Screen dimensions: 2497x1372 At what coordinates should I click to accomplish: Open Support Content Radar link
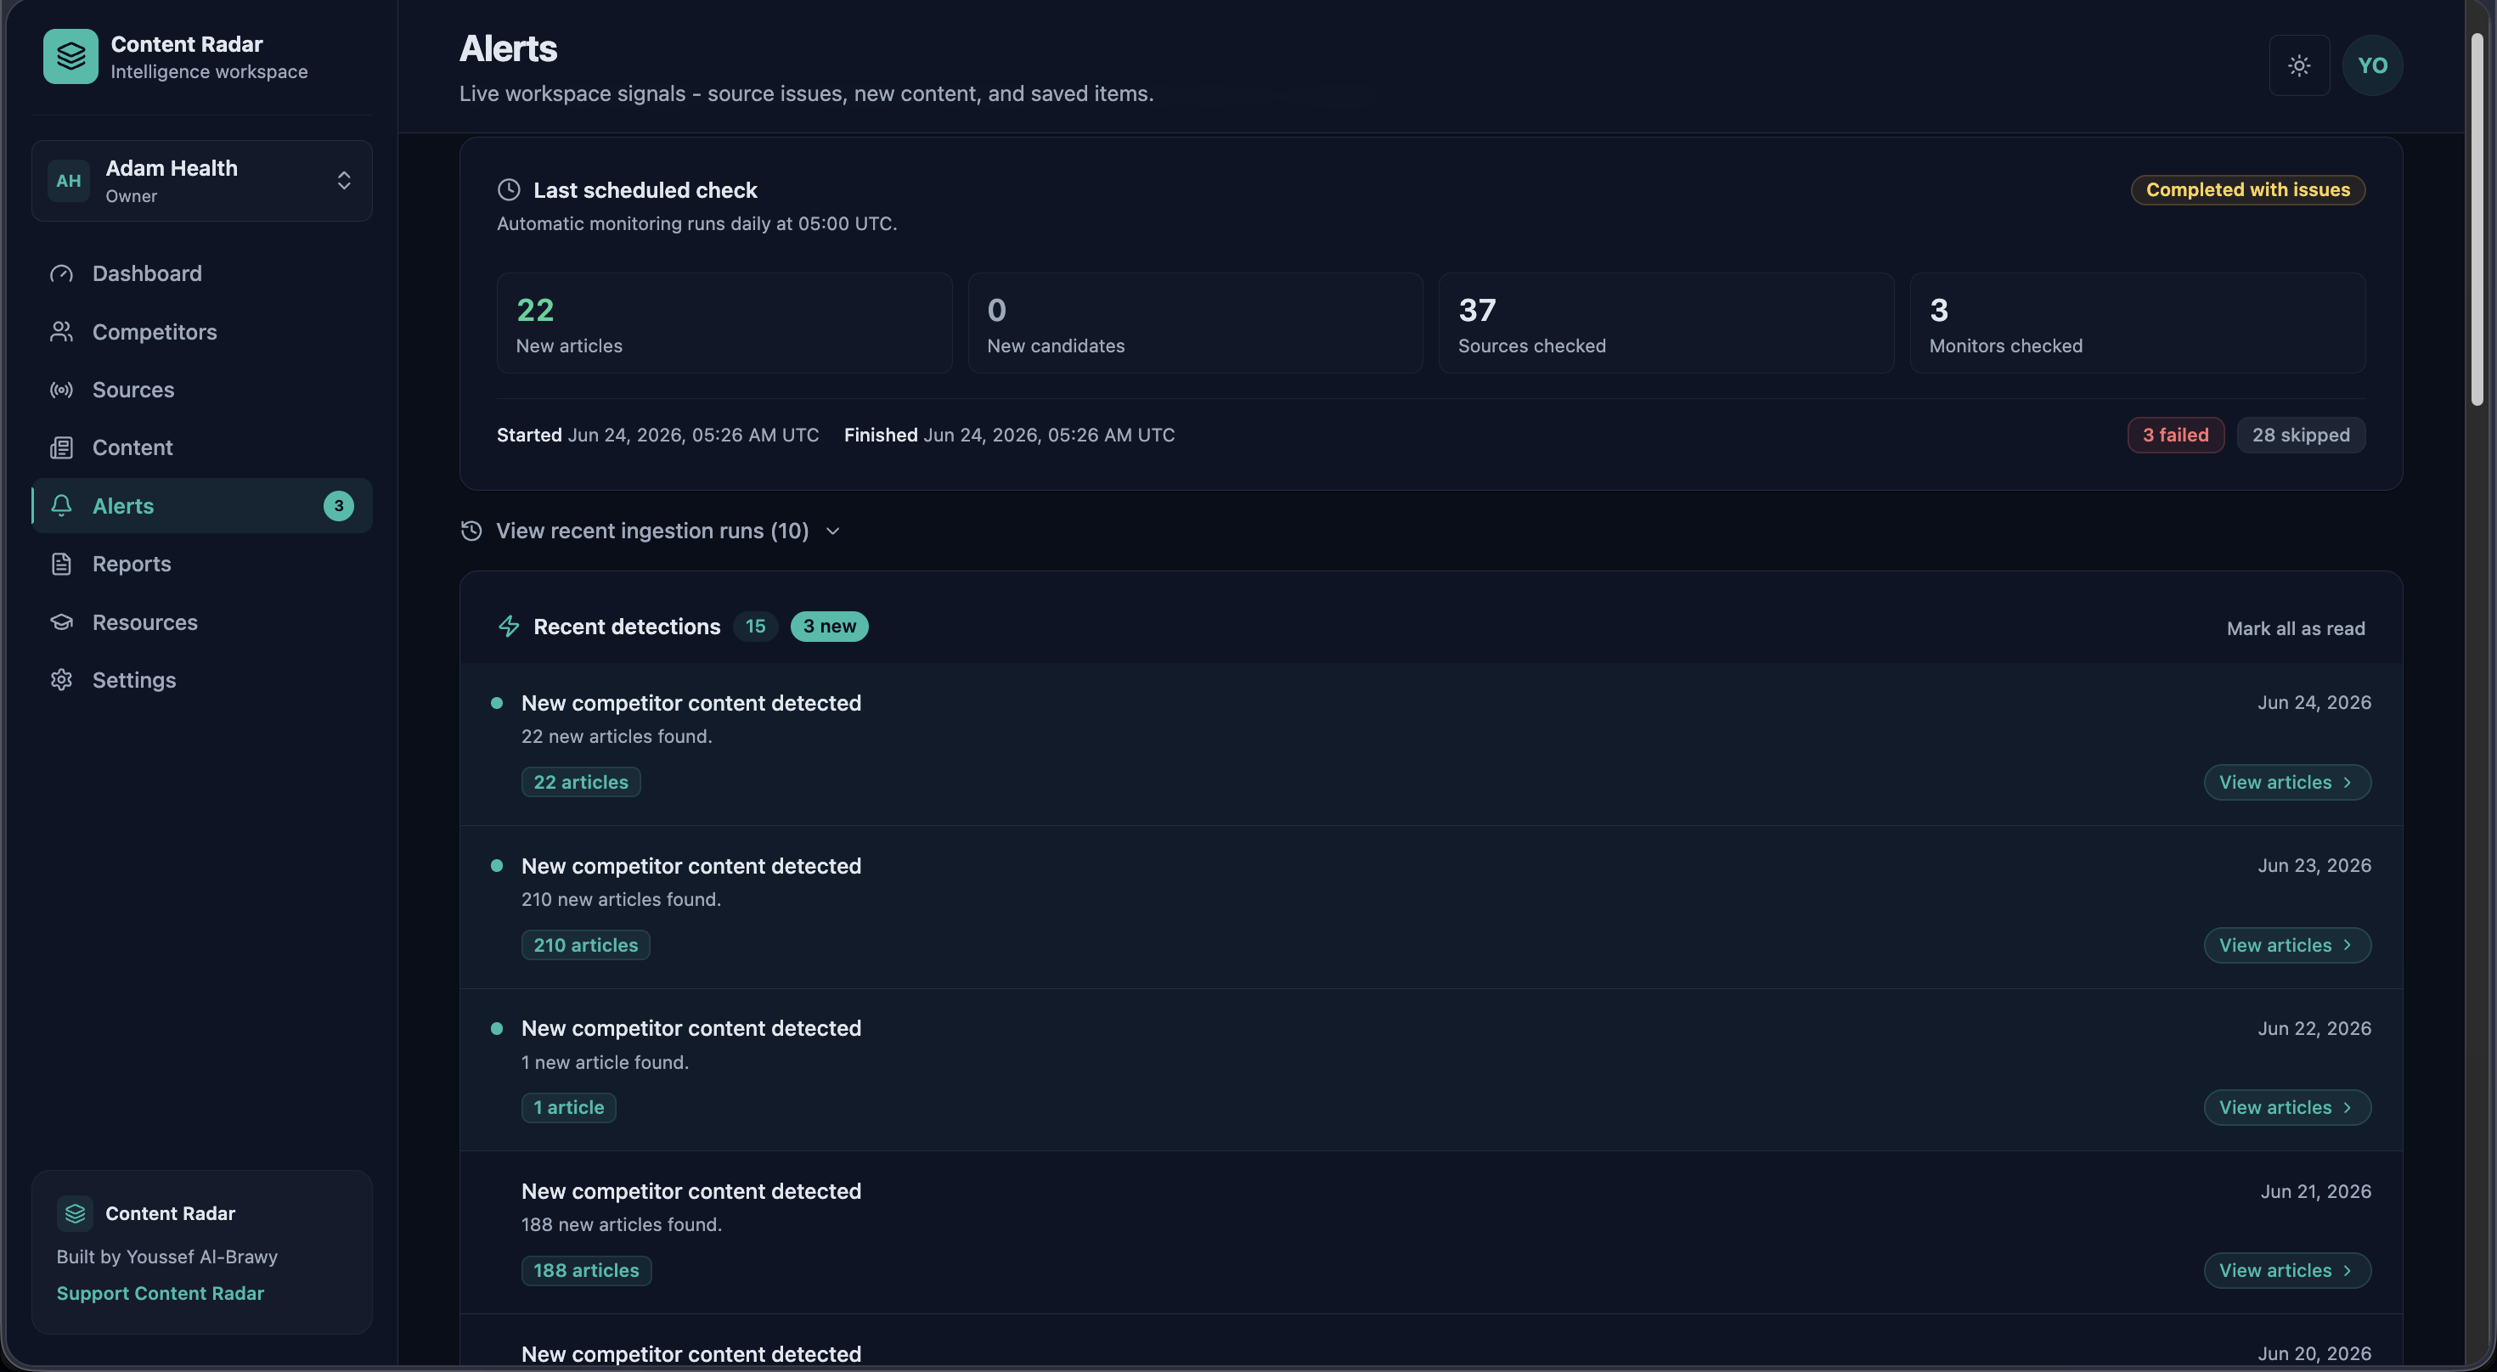click(160, 1294)
